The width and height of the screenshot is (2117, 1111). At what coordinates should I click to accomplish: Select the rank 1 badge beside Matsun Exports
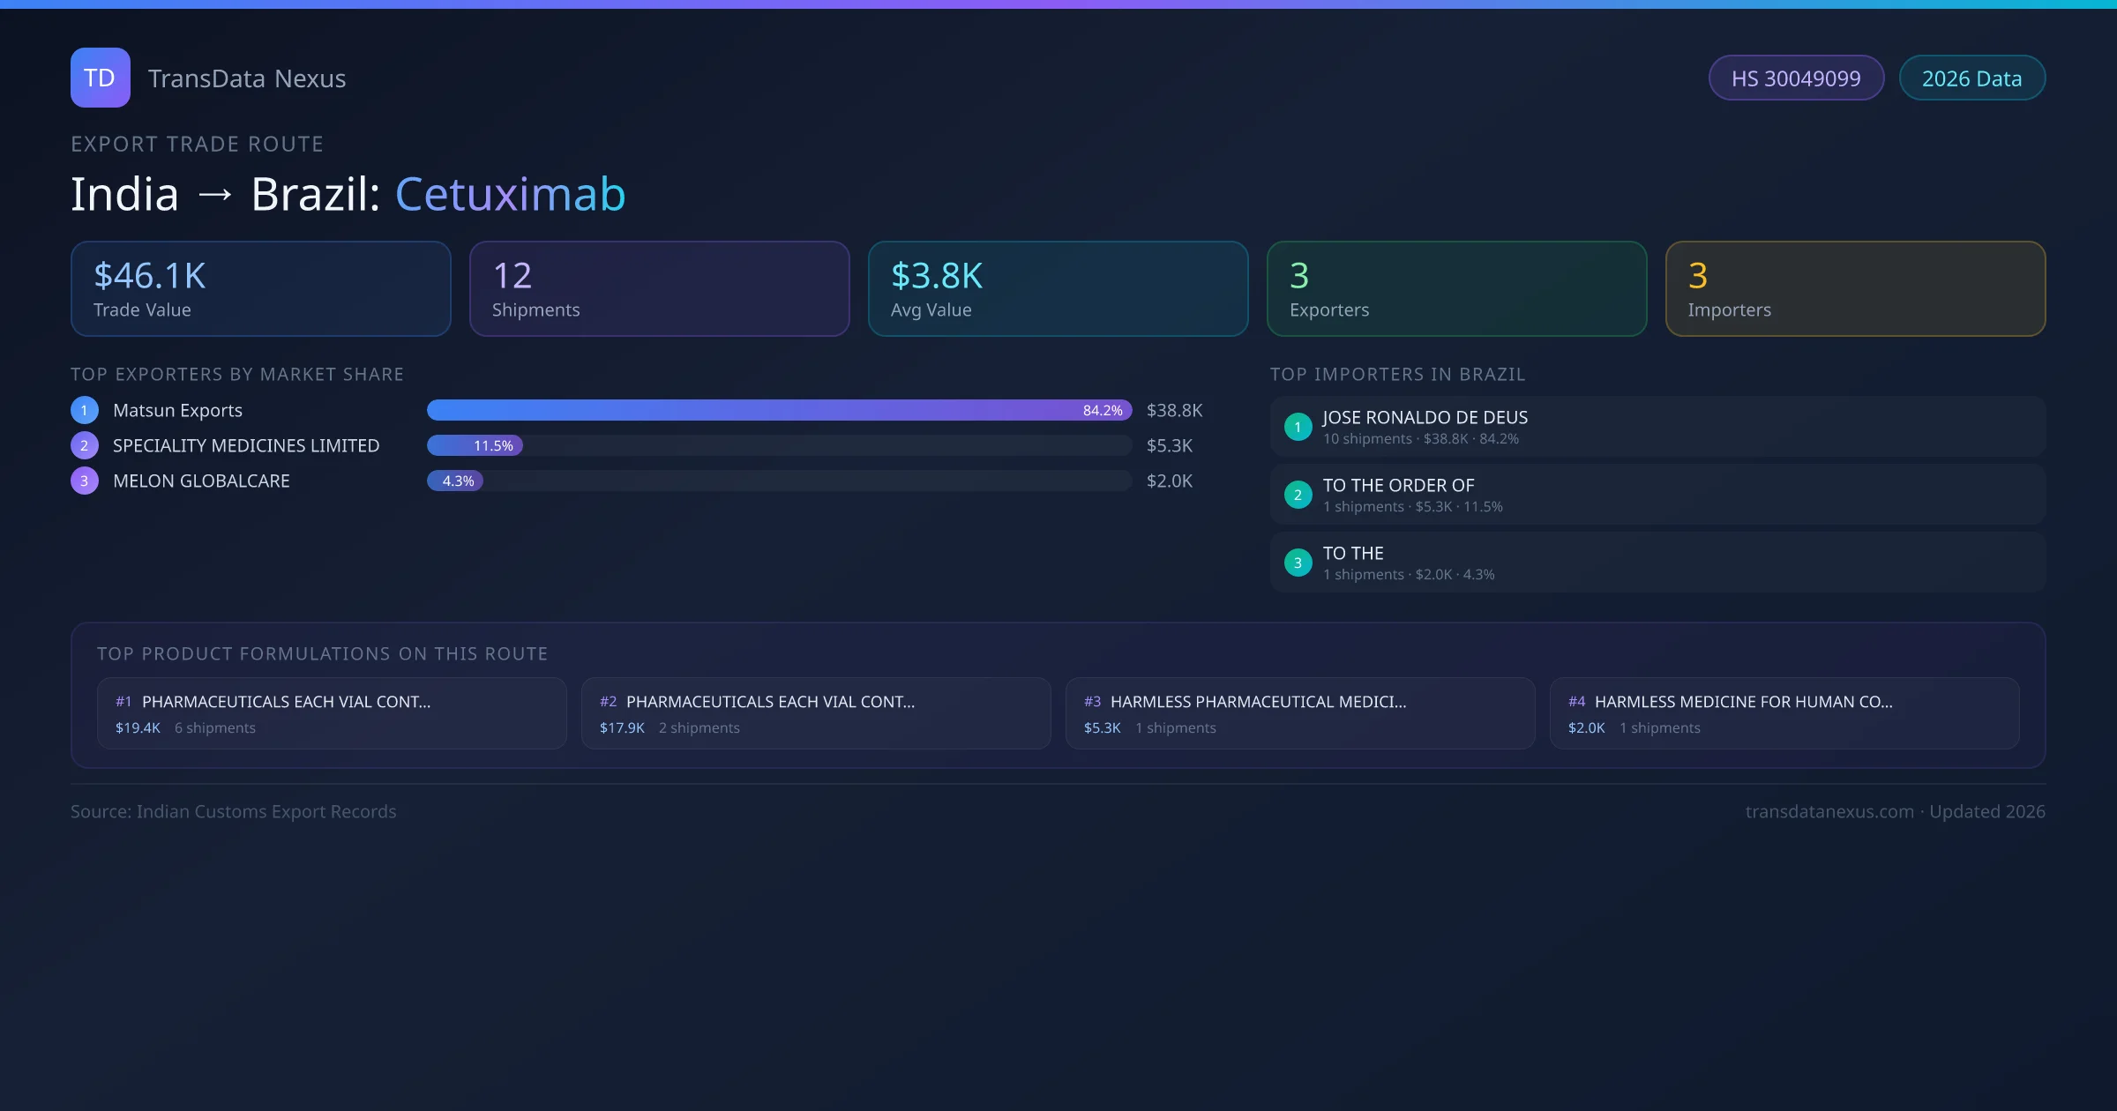click(x=84, y=410)
